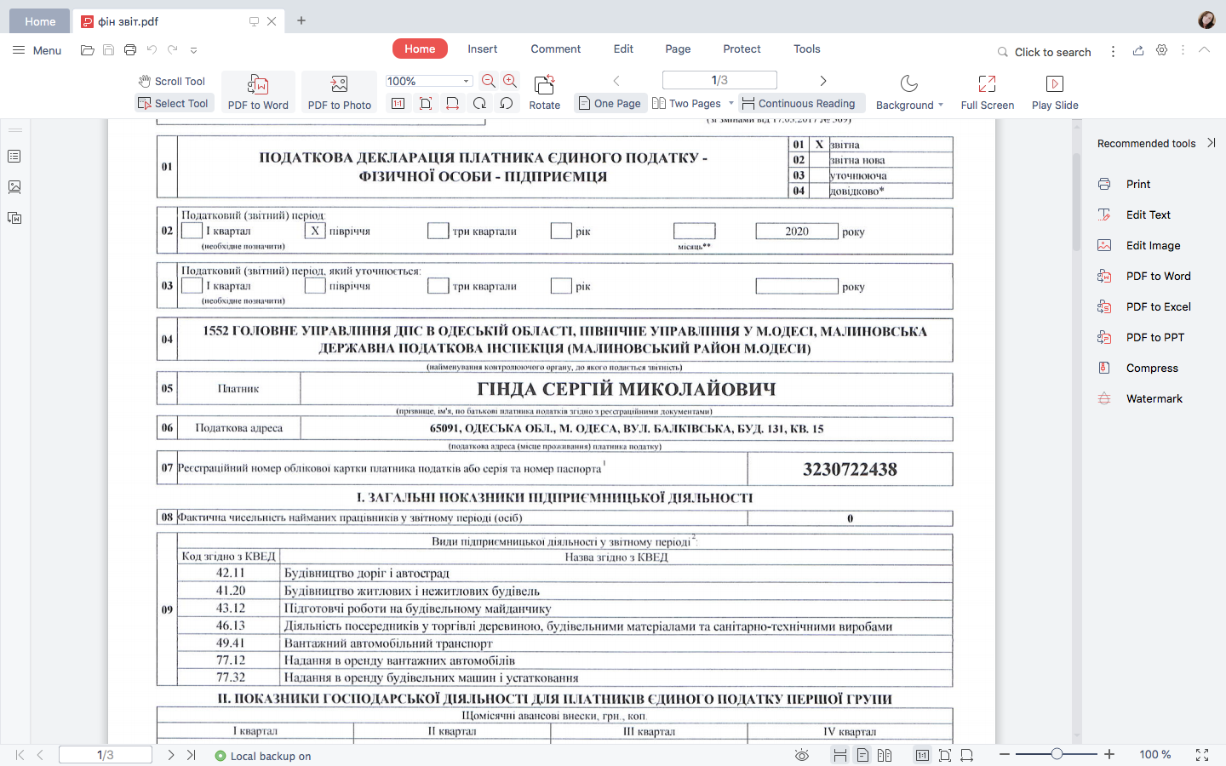Click Fit Width icon in ribbon toolbar
1226x766 pixels.
pyautogui.click(x=453, y=103)
